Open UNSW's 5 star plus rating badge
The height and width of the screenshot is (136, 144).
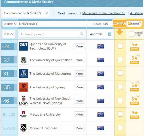[x=135, y=100]
